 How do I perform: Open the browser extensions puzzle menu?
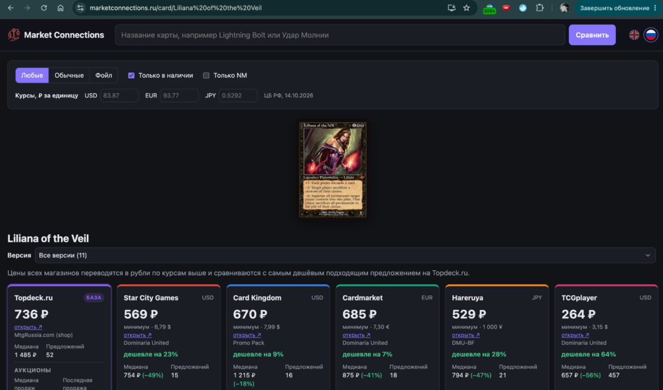tap(540, 8)
